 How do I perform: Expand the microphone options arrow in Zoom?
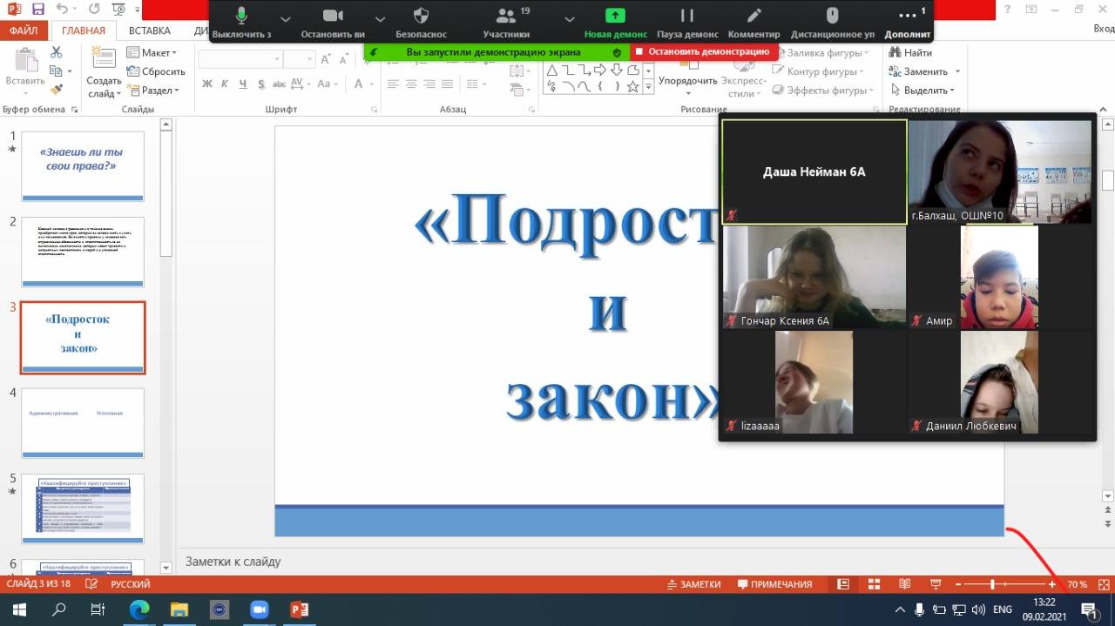click(287, 17)
